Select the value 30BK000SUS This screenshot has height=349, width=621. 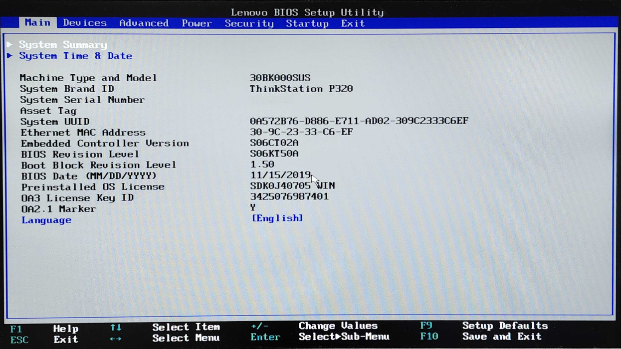click(280, 78)
